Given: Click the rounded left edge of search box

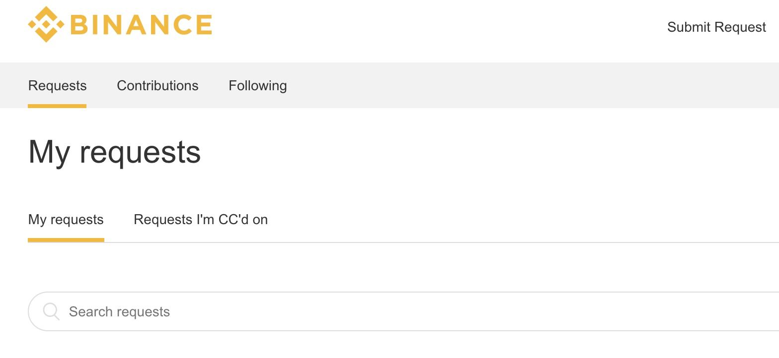Looking at the screenshot, I should 33,311.
